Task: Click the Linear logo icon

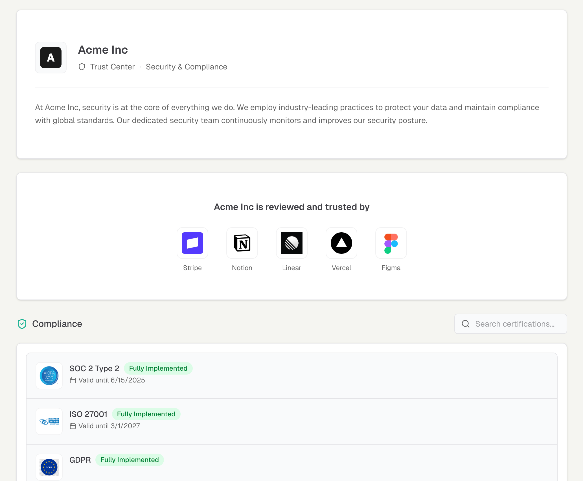Action: tap(291, 243)
